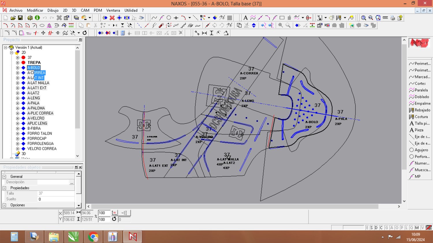Expand the FORRO TALON tree node
This screenshot has width=433, height=243.
tap(18, 133)
